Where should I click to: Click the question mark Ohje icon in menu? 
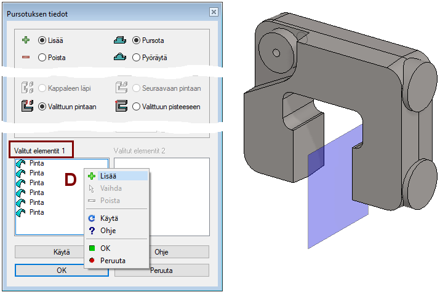92,231
